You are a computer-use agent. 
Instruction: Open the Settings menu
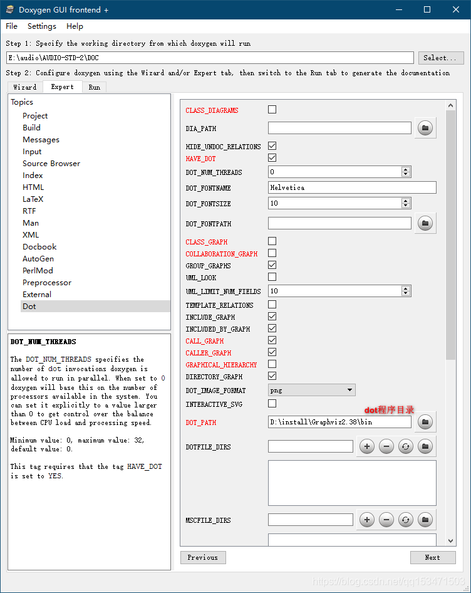41,26
